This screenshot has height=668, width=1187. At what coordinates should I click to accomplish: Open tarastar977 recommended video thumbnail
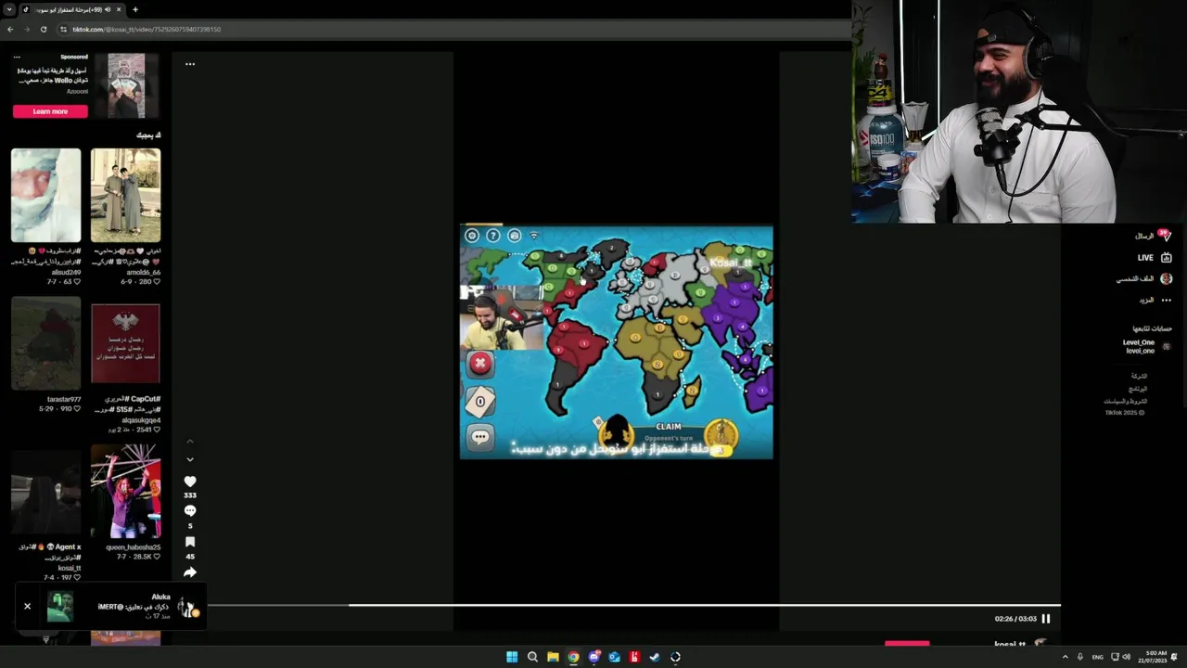pyautogui.click(x=46, y=343)
